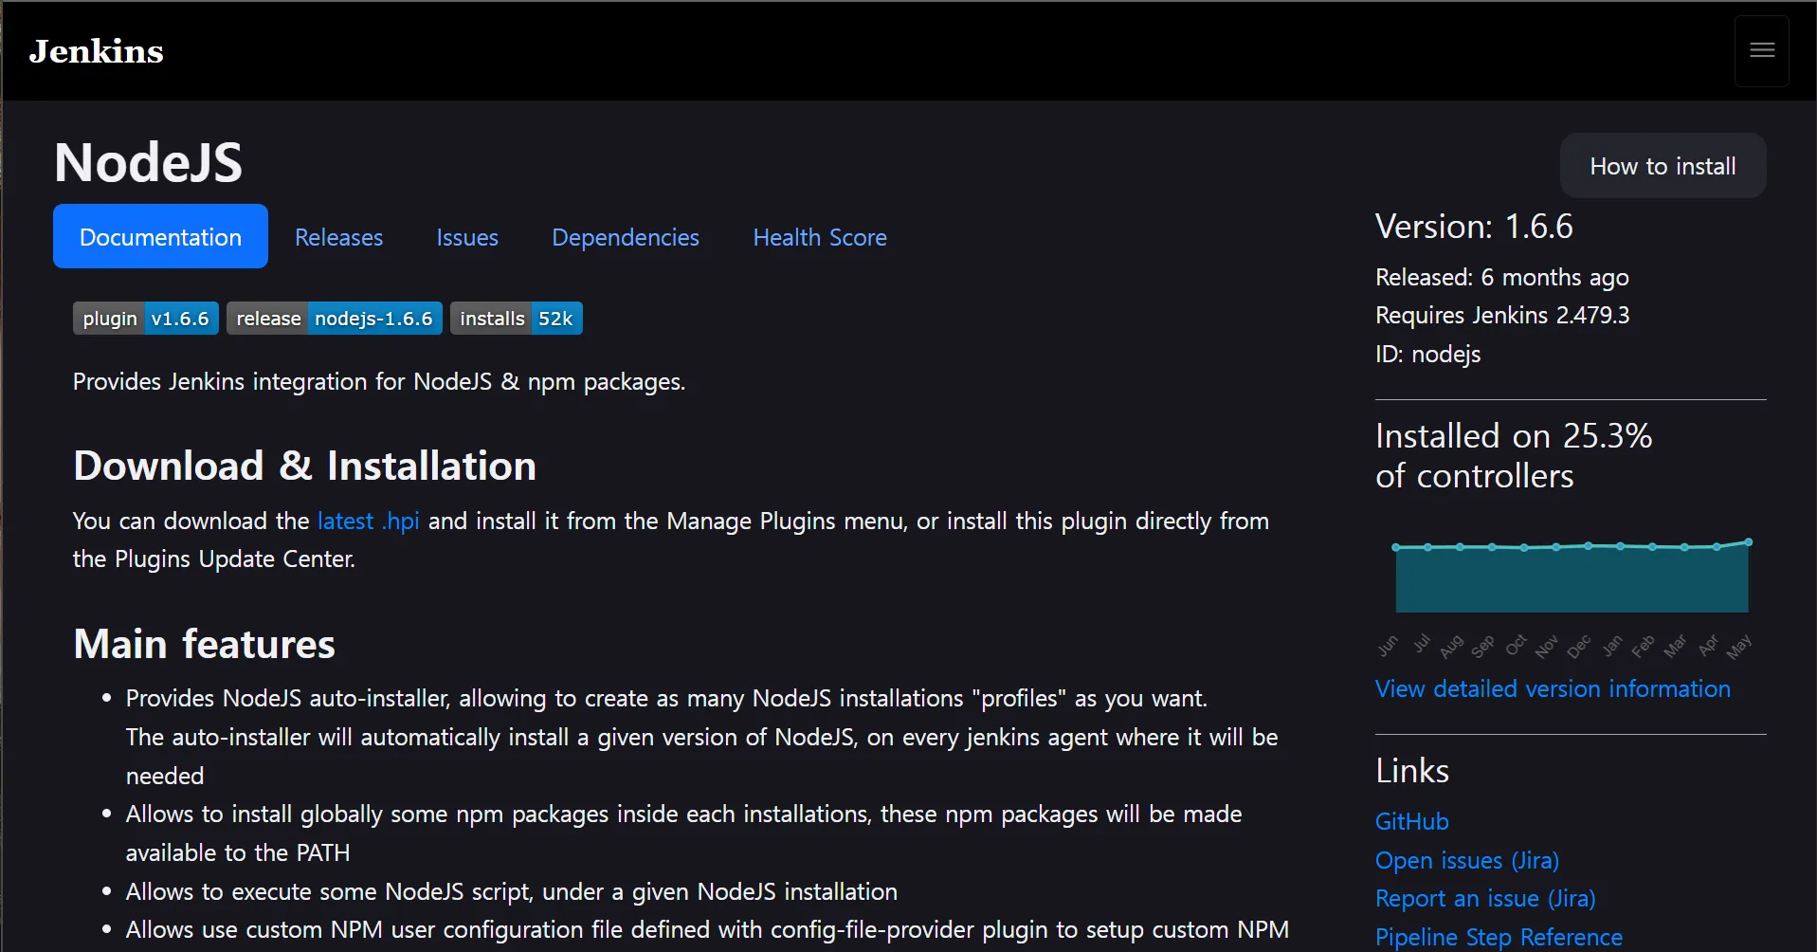Image resolution: width=1817 pixels, height=952 pixels.
Task: Click the Main features heading
Action: click(x=204, y=644)
